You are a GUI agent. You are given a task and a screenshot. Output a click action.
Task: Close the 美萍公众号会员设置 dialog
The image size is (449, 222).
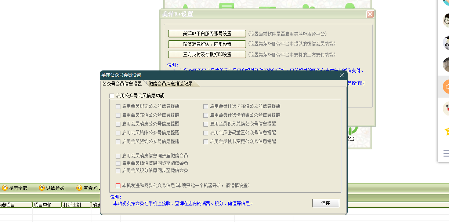[341, 75]
